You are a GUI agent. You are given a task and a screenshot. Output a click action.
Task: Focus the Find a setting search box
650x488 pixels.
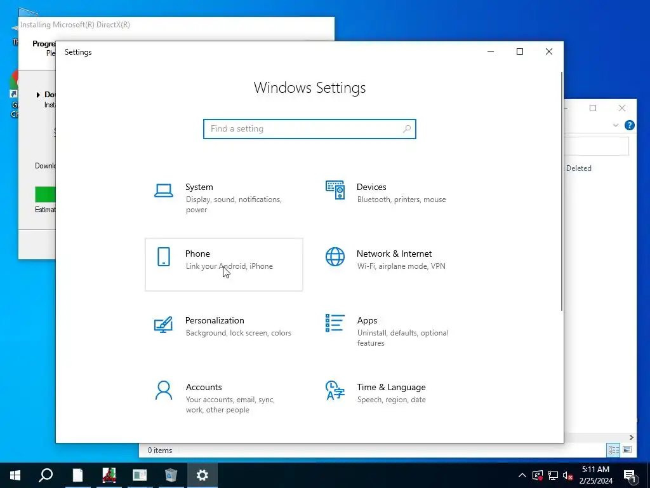310,128
